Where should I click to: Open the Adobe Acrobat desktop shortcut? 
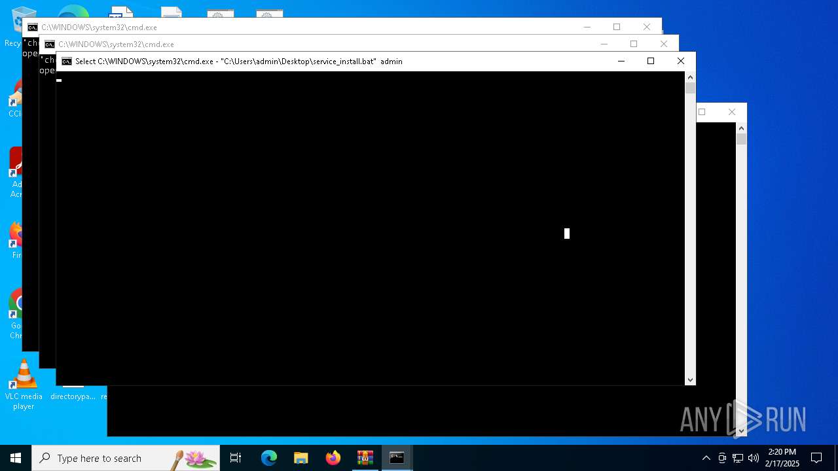(x=16, y=172)
